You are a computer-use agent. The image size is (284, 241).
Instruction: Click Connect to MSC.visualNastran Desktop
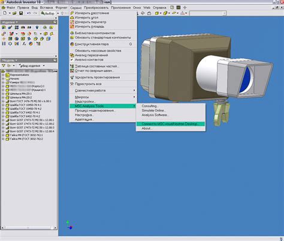click(171, 124)
